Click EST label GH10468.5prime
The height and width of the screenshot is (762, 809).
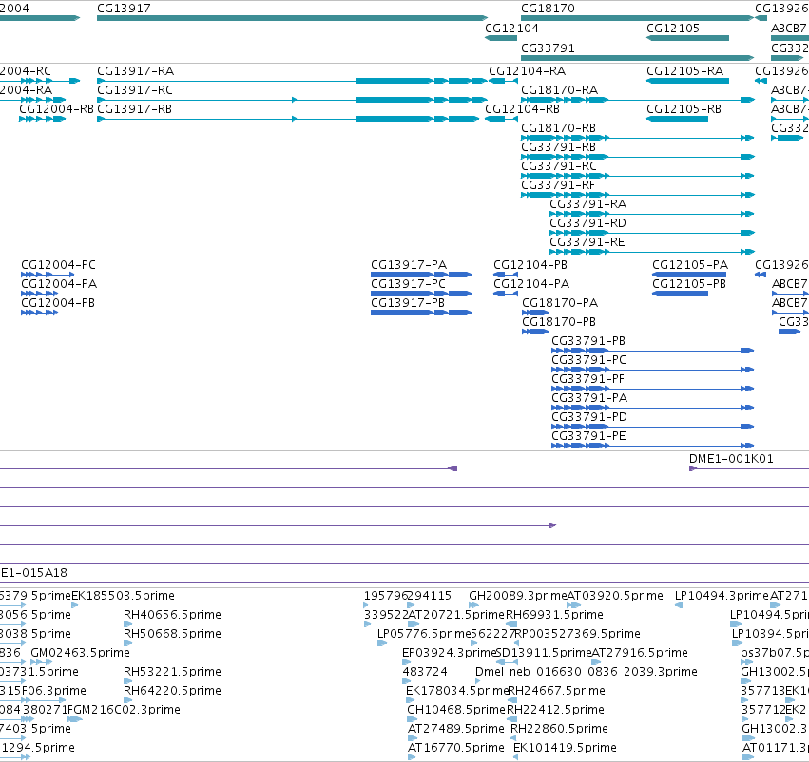pyautogui.click(x=456, y=710)
